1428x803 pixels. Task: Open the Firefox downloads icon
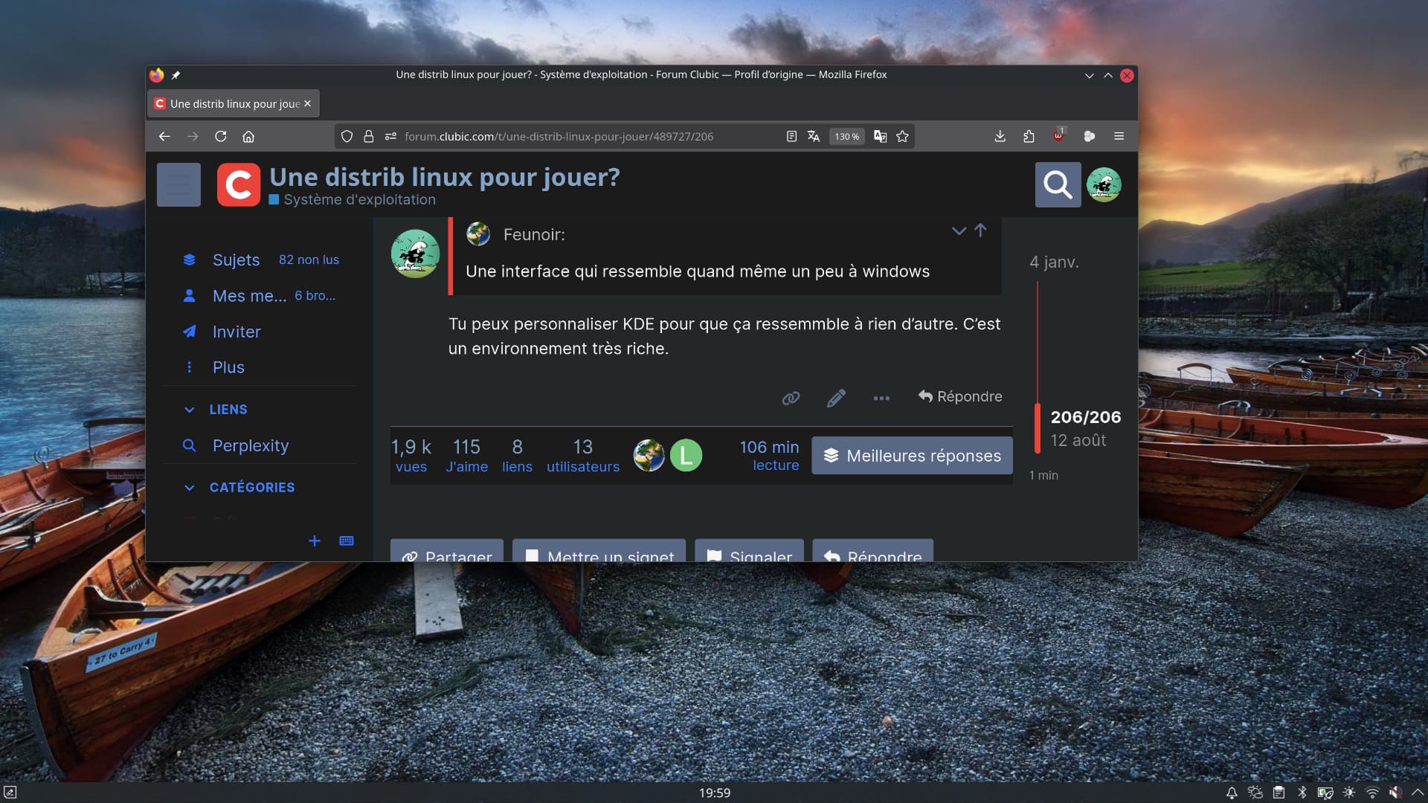[x=1000, y=136]
